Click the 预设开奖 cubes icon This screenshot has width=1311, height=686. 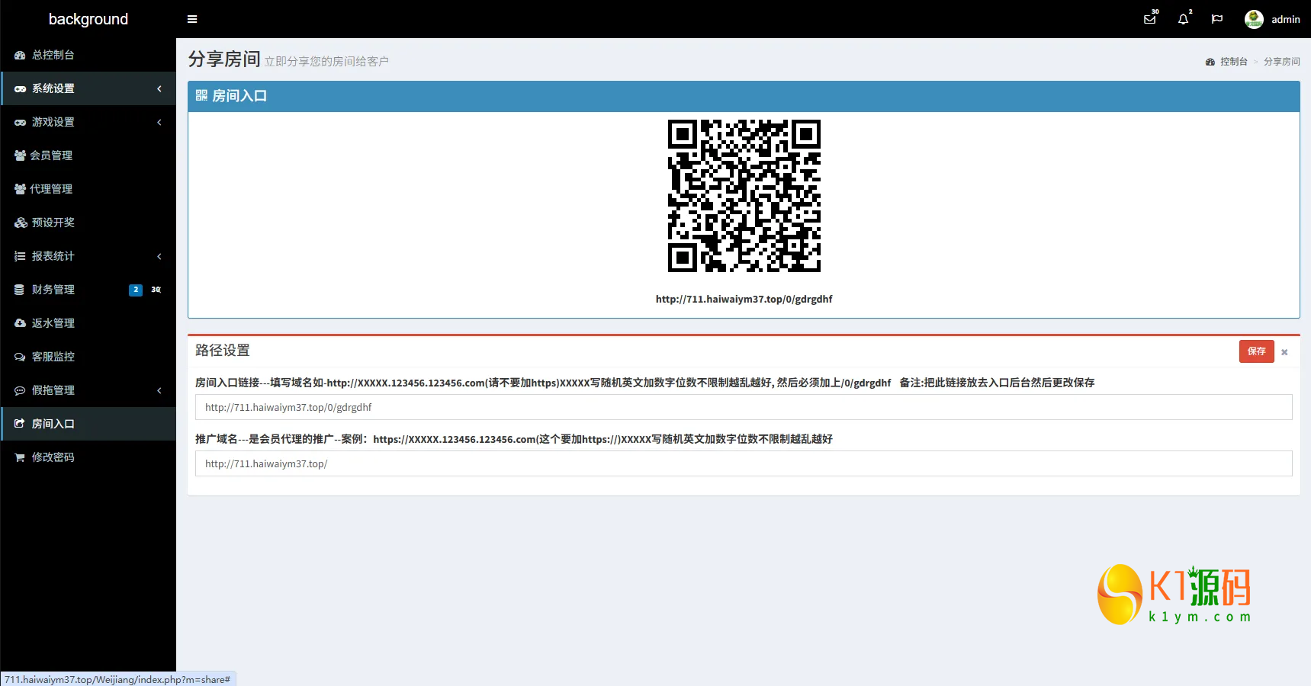coord(21,223)
